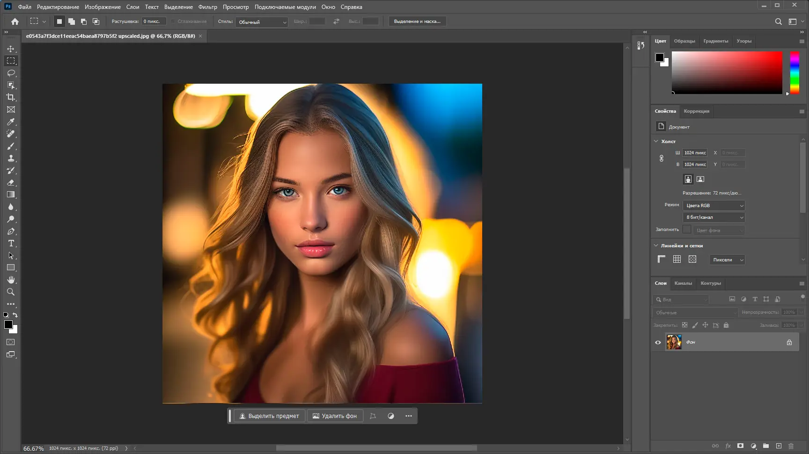Select the Hand tool
This screenshot has height=454, width=809.
[11, 280]
